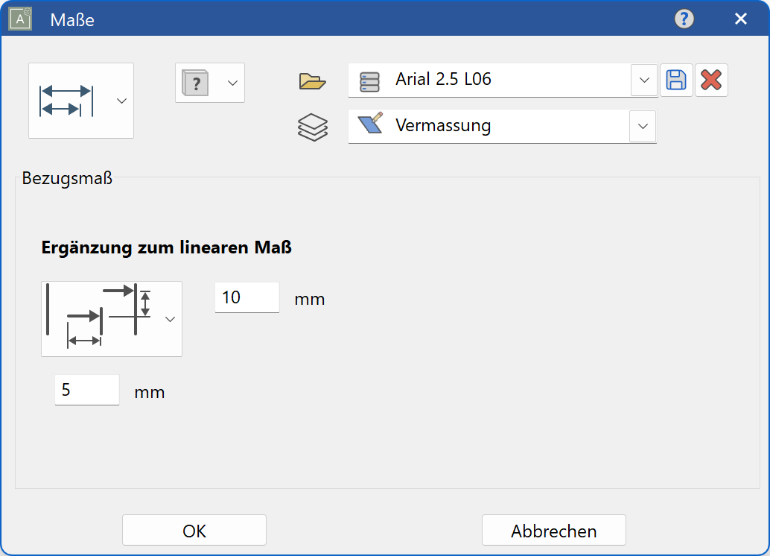Open help via the question mark icon
This screenshot has width=770, height=556.
(684, 19)
